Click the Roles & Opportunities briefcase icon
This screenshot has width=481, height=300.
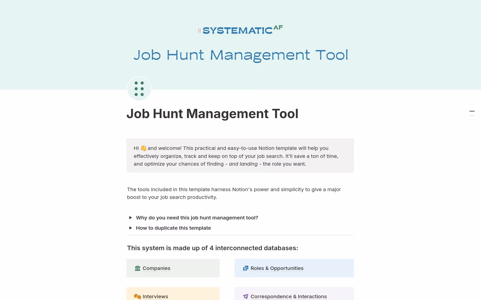point(246,268)
